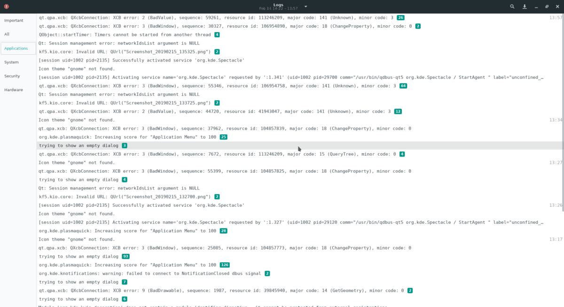The image size is (564, 307).
Task: Expand the date range dropdown arrow
Action: pyautogui.click(x=306, y=7)
